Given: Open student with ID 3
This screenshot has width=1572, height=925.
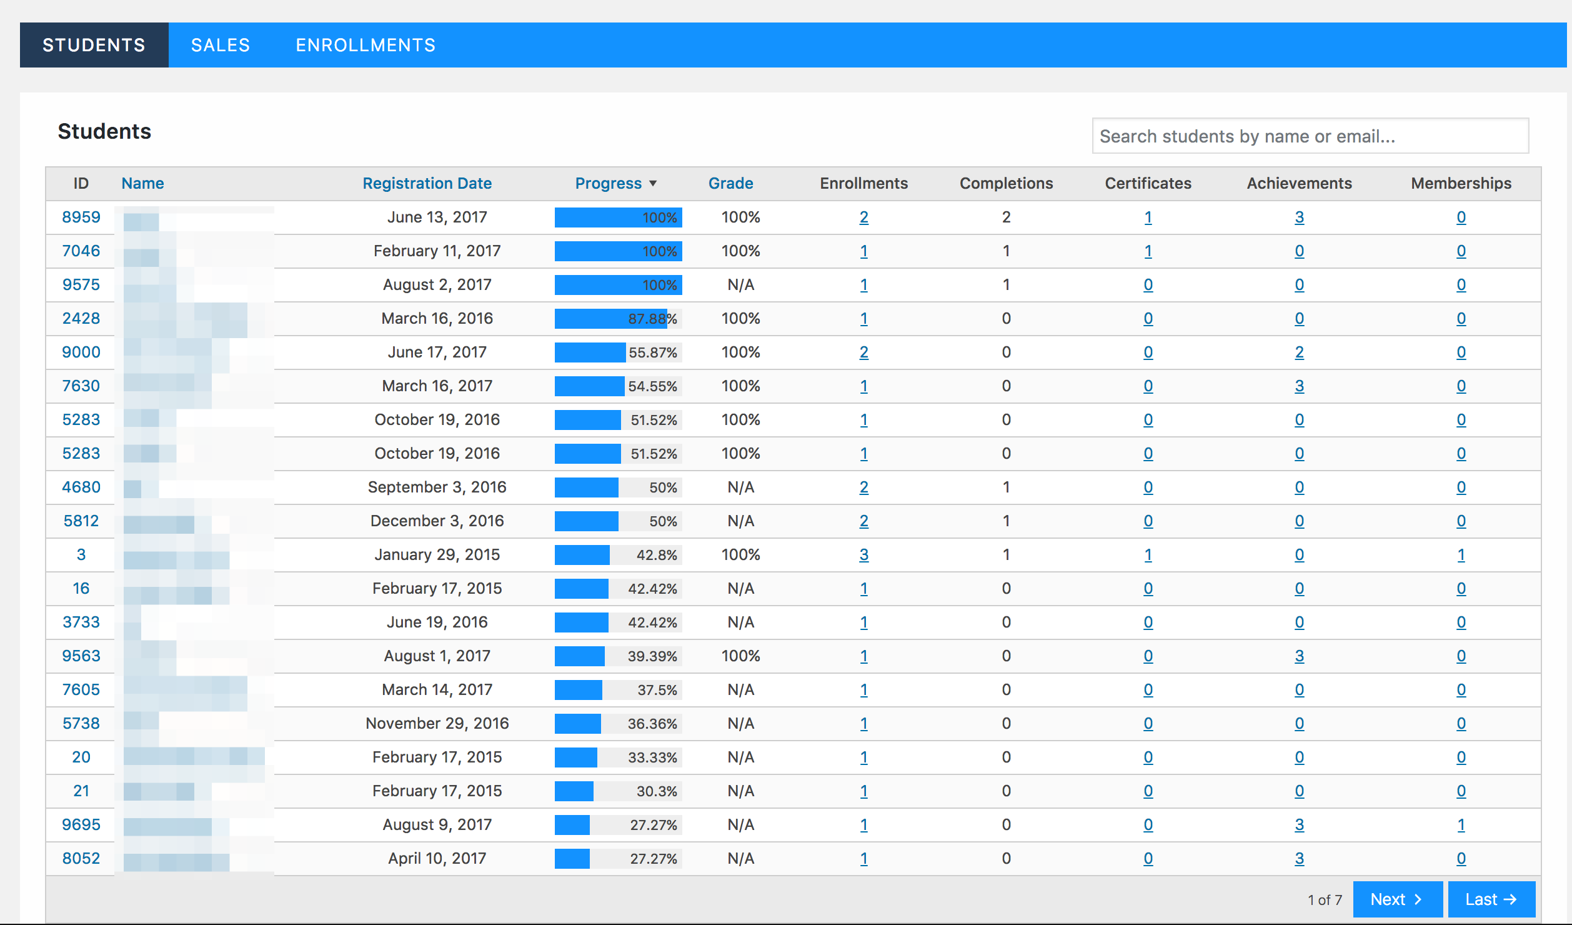Looking at the screenshot, I should (81, 555).
